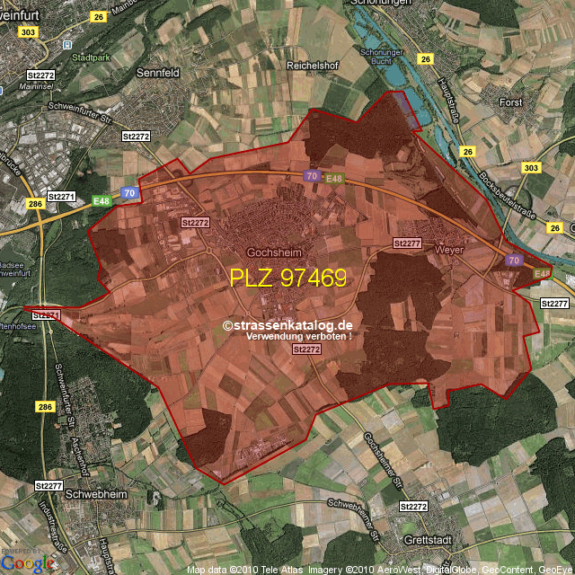Click the Forst town label
The image size is (575, 575).
(x=510, y=102)
